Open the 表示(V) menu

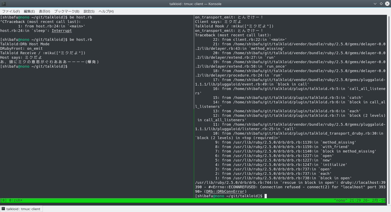(45, 11)
